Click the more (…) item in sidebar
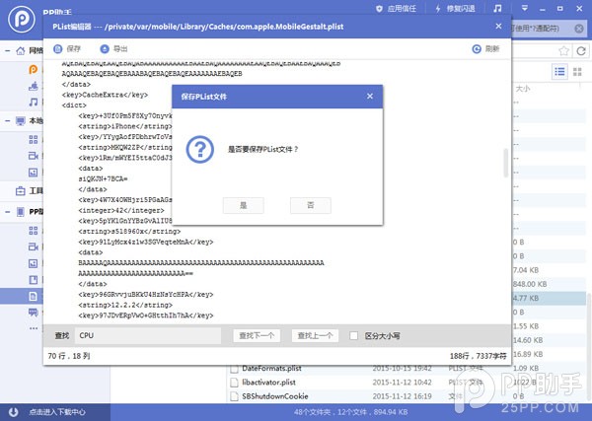Image resolution: width=592 pixels, height=421 pixels. pyautogui.click(x=34, y=328)
